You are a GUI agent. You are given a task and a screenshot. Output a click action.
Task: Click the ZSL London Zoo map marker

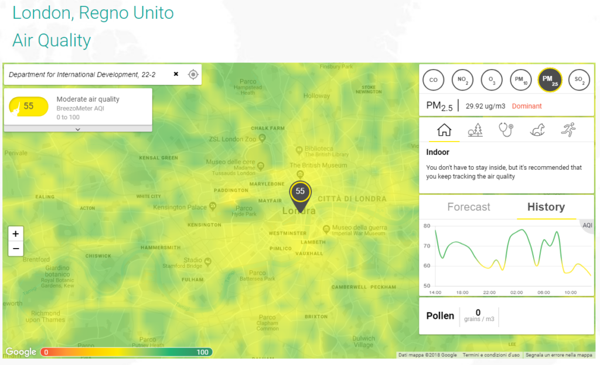point(262,138)
